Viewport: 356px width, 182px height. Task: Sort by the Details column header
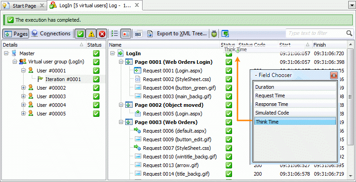(x=43, y=45)
